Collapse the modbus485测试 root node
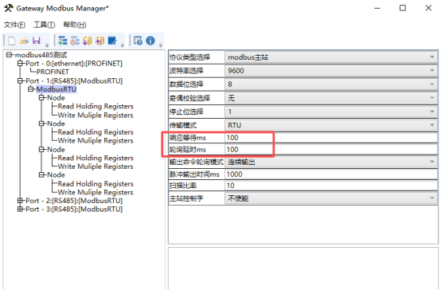The width and height of the screenshot is (441, 290). tap(10, 55)
